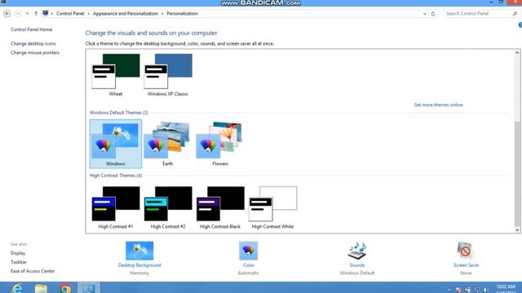Click the theme list scroll down arrow
Screen dimensions: 522x293
point(517,230)
